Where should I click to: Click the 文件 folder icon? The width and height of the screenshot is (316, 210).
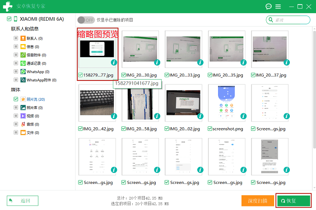23,133
